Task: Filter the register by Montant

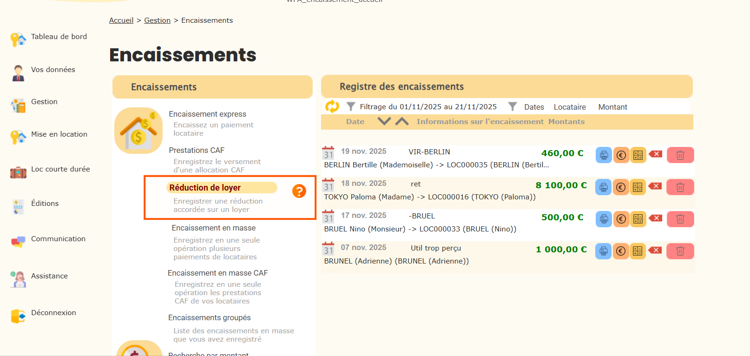Action: tap(612, 107)
